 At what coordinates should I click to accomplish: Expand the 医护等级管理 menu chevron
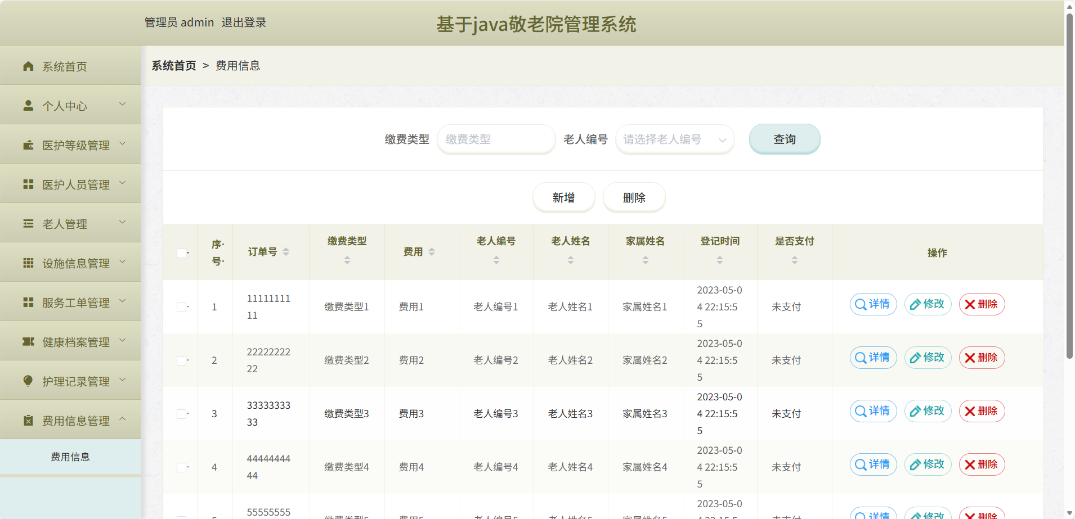122,144
